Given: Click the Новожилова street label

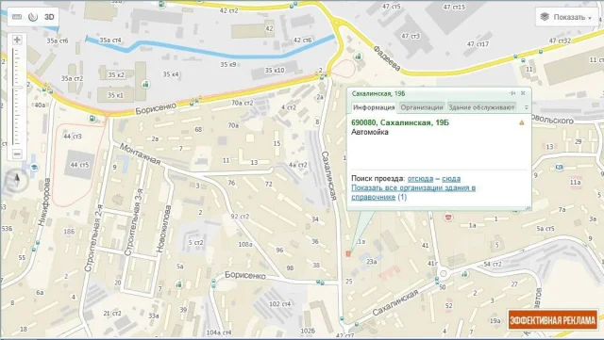Looking at the screenshot, I should 163,229.
